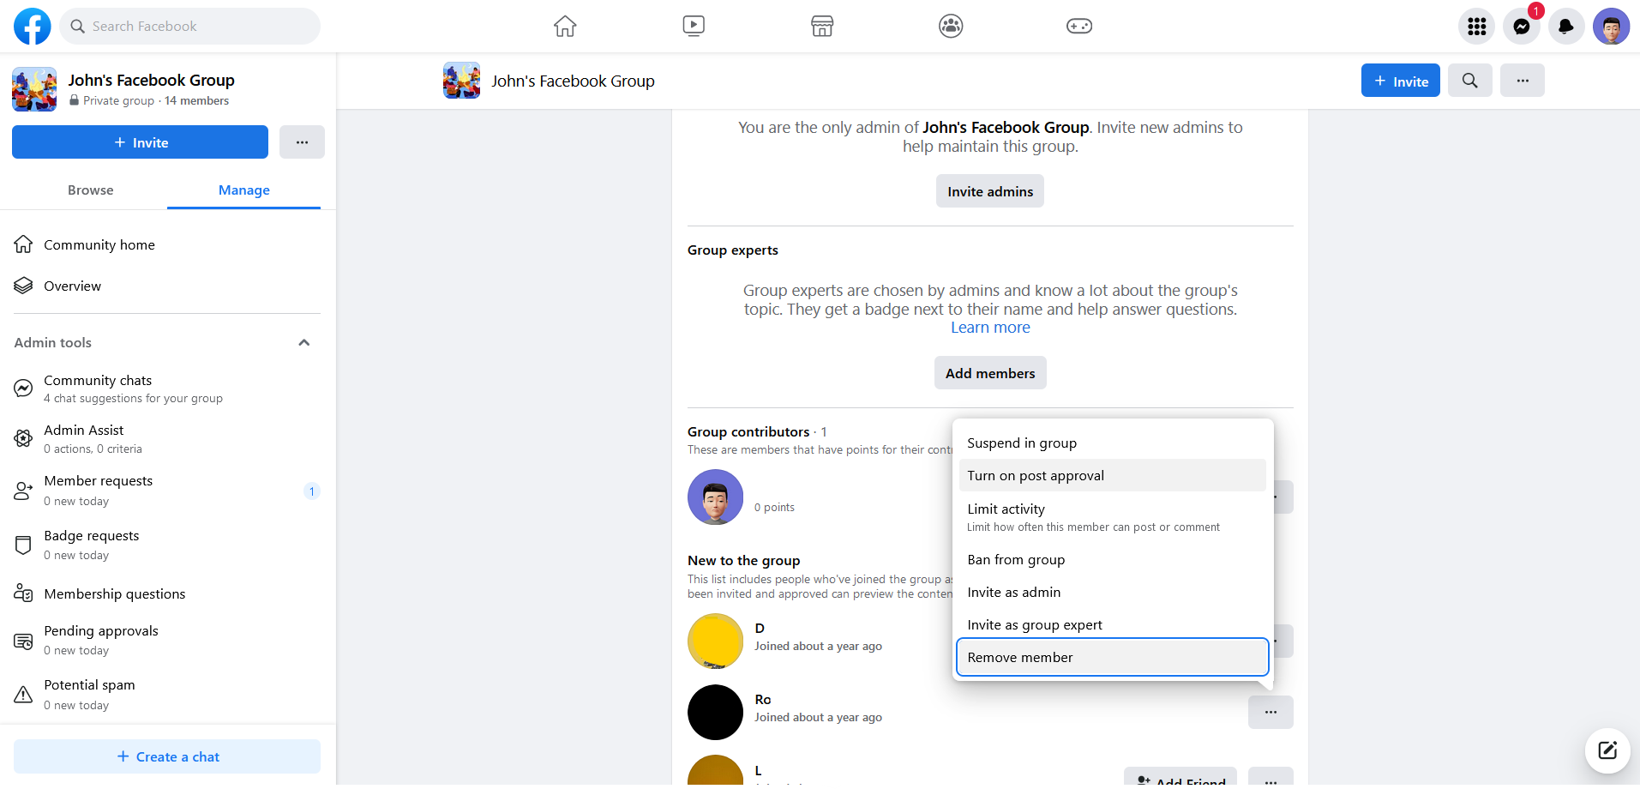Image resolution: width=1640 pixels, height=789 pixels.
Task: Open three-dot options for member Ro
Action: [1271, 712]
